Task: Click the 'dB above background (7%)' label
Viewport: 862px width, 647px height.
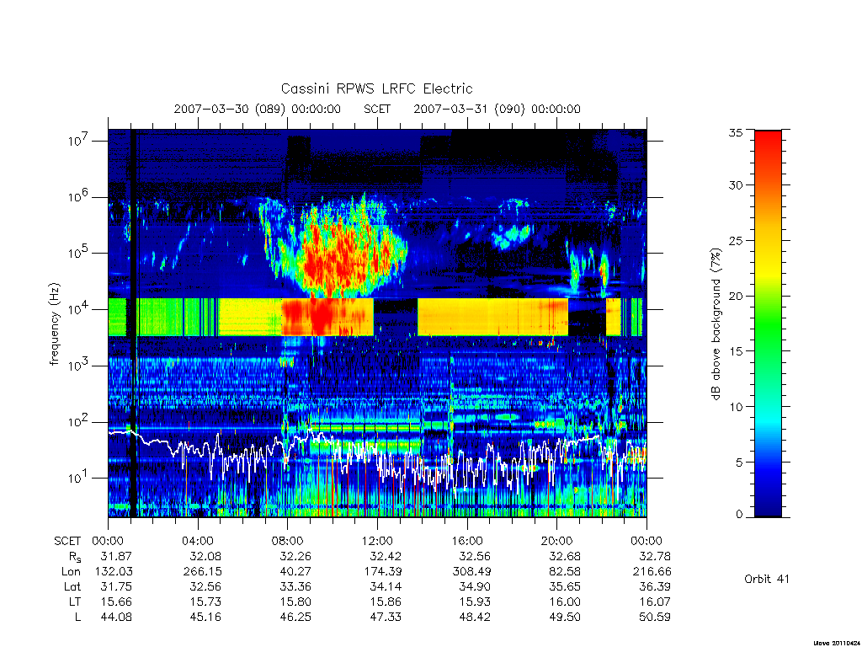Action: (716, 323)
